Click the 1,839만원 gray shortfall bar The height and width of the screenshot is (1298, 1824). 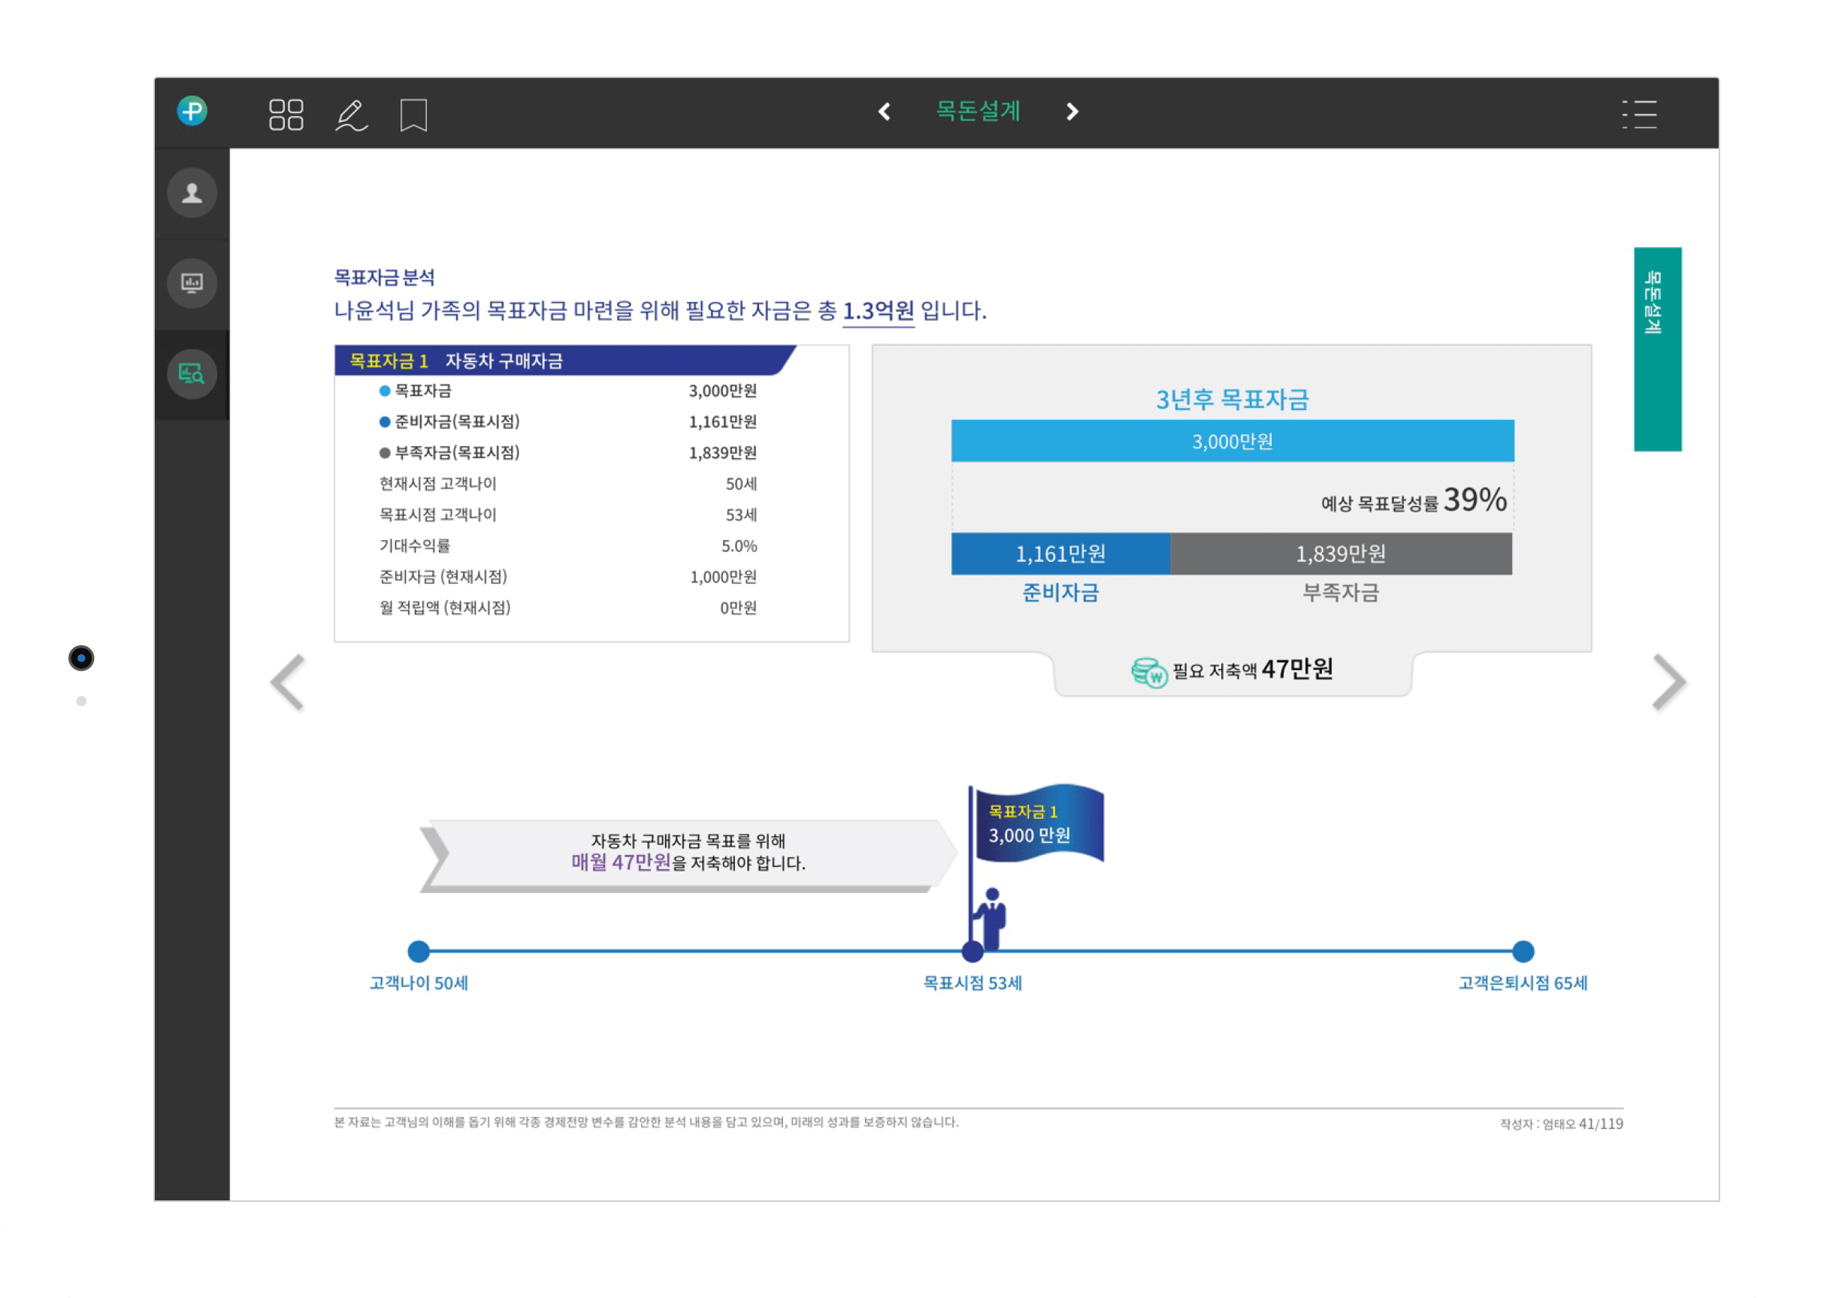coord(1340,554)
